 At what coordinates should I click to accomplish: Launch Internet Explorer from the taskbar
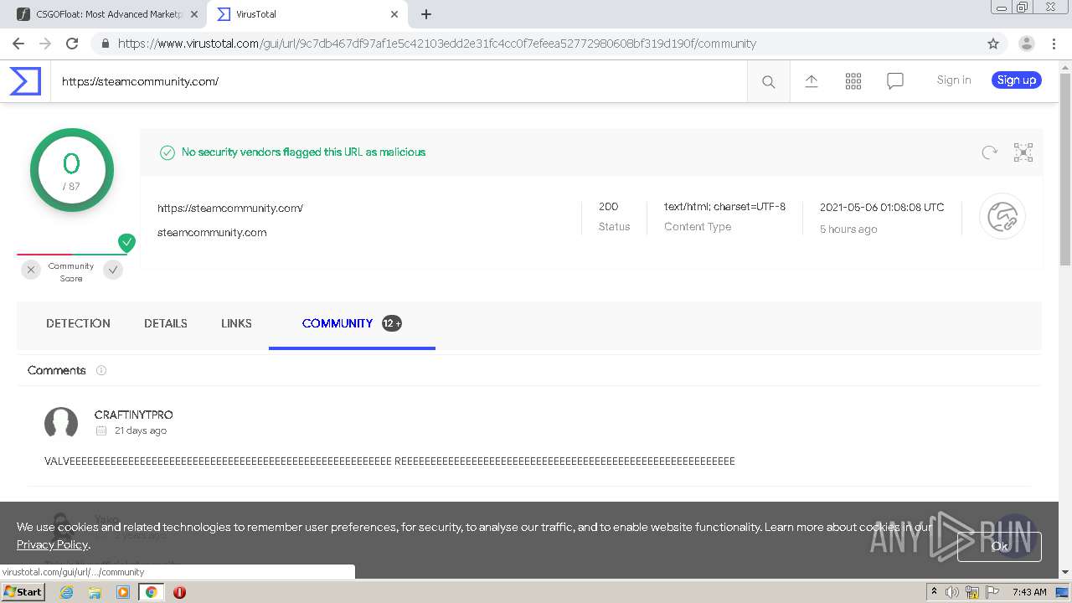66,592
